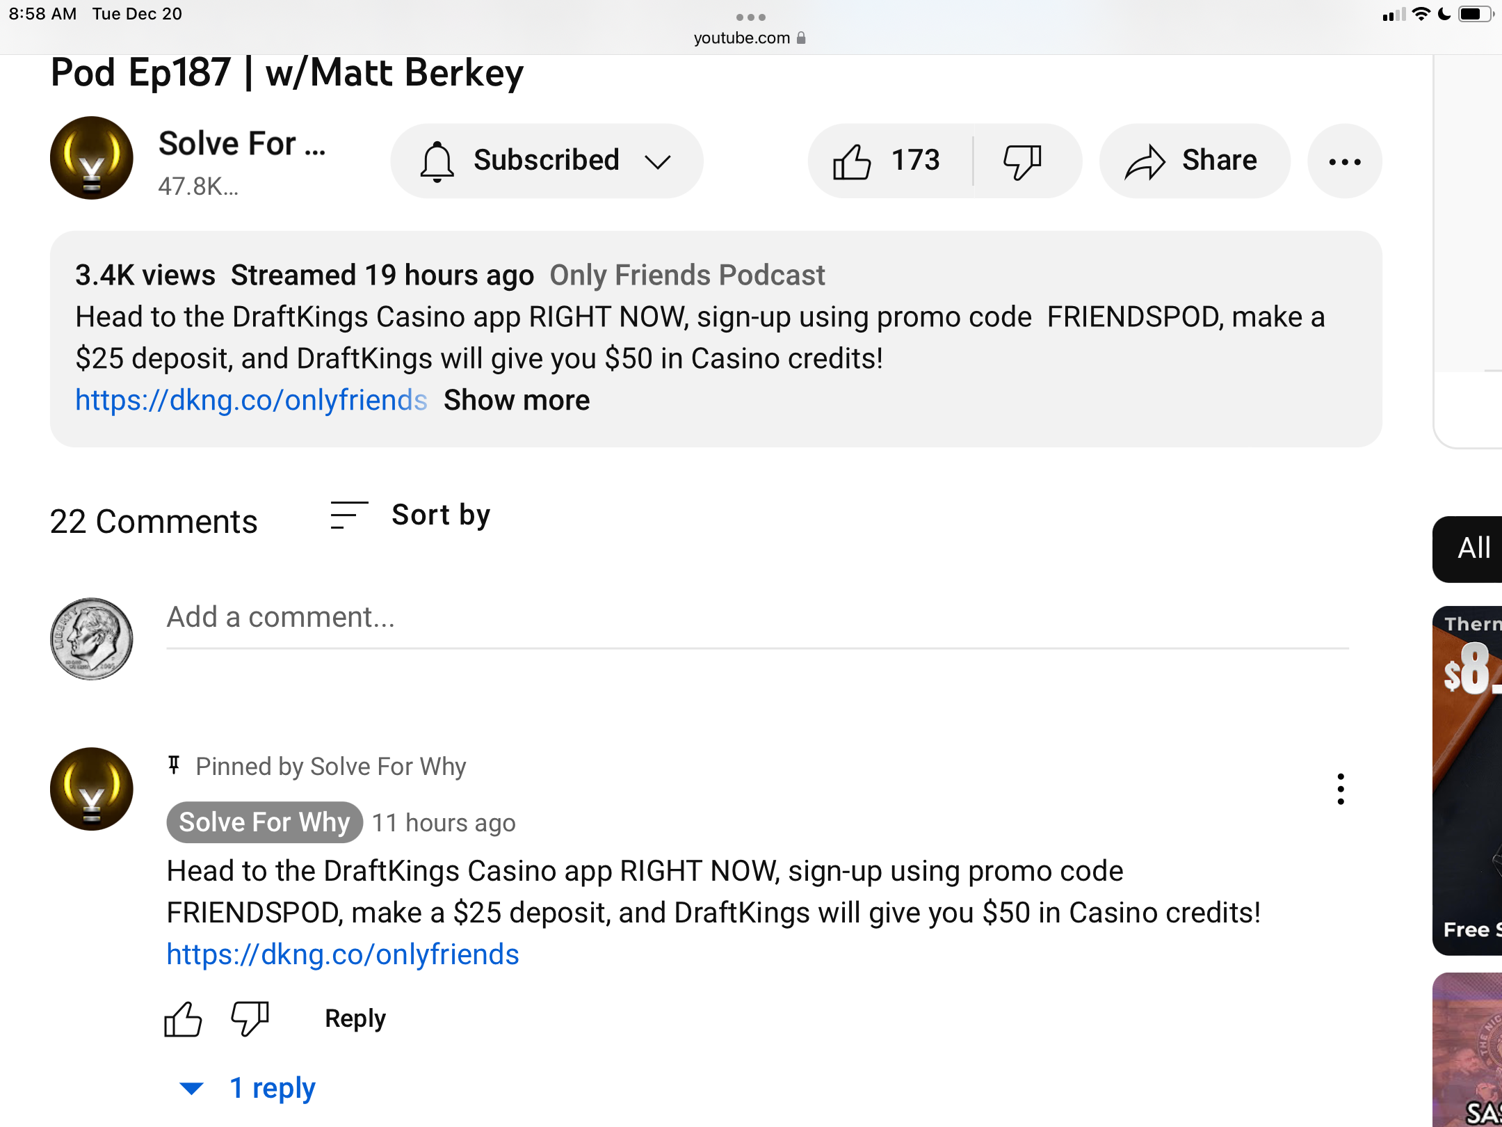Open the Safari three-dots multitasking menu
The height and width of the screenshot is (1127, 1502).
(751, 17)
